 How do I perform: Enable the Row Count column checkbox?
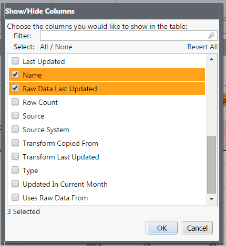[x=15, y=102]
